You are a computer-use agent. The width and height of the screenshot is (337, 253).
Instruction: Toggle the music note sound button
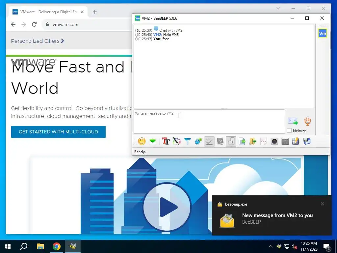(x=231, y=141)
